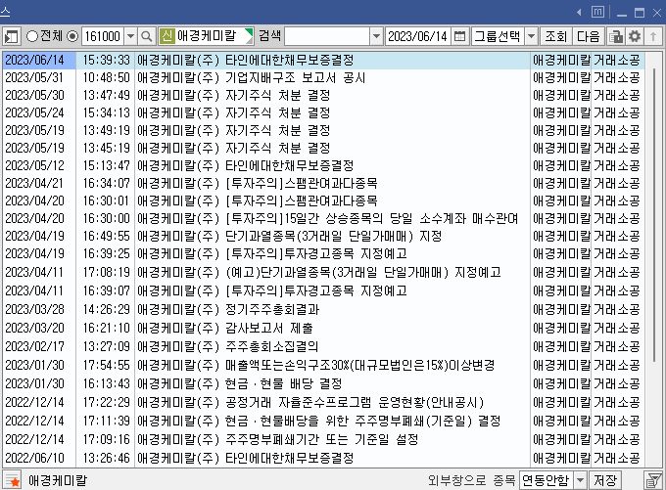The height and width of the screenshot is (490, 666).
Task: Select the 공정거래 자율준수프로그램 운영현황 row
Action: 323,402
